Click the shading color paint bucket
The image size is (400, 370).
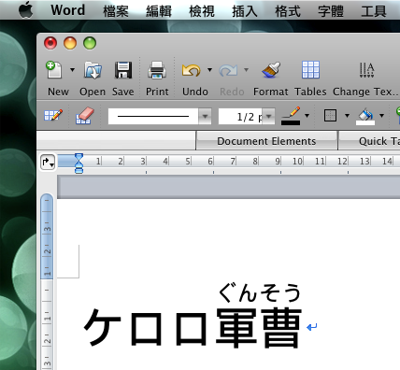pyautogui.click(x=365, y=116)
